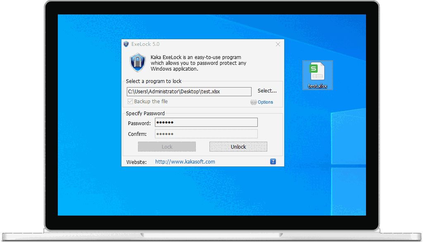This screenshot has width=423, height=242.
Task: Toggle the Backup the file checkbox
Action: tap(130, 102)
